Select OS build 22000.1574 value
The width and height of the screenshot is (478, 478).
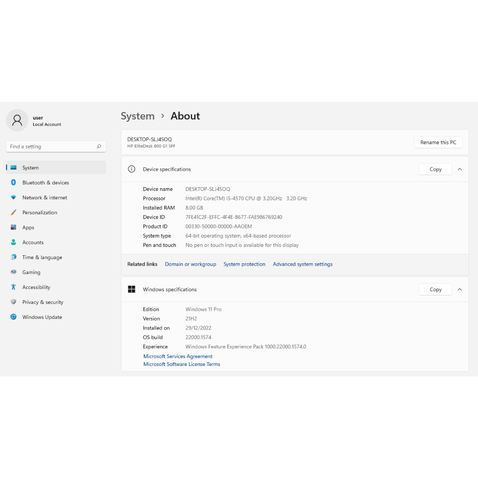click(198, 337)
